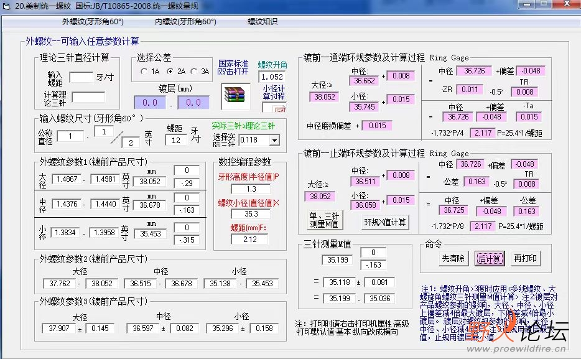Image resolution: width=581 pixels, height=359 pixels.
Task: Click go-gauge pitch diameter field 36.662
Action: [364, 81]
